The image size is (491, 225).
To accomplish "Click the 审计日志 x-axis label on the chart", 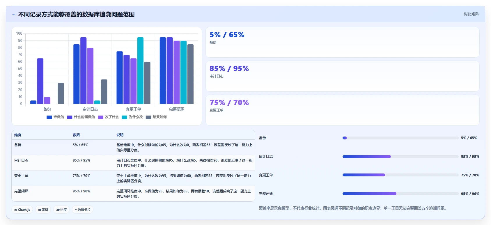I will 90,109.
